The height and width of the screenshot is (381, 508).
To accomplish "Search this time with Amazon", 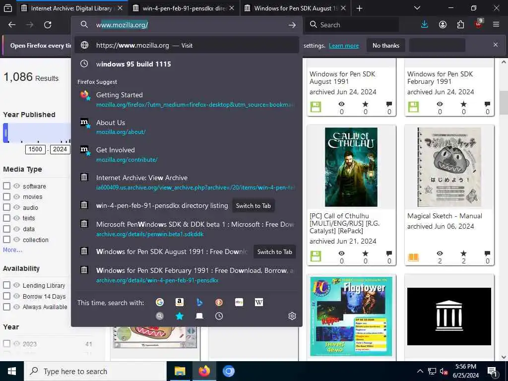I will (180, 302).
